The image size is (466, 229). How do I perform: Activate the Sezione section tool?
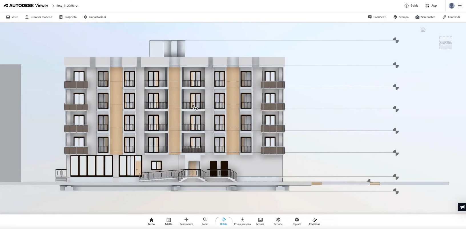pos(278,222)
